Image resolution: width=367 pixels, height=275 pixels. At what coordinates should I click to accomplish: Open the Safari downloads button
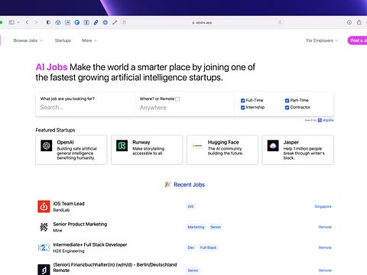(349, 22)
